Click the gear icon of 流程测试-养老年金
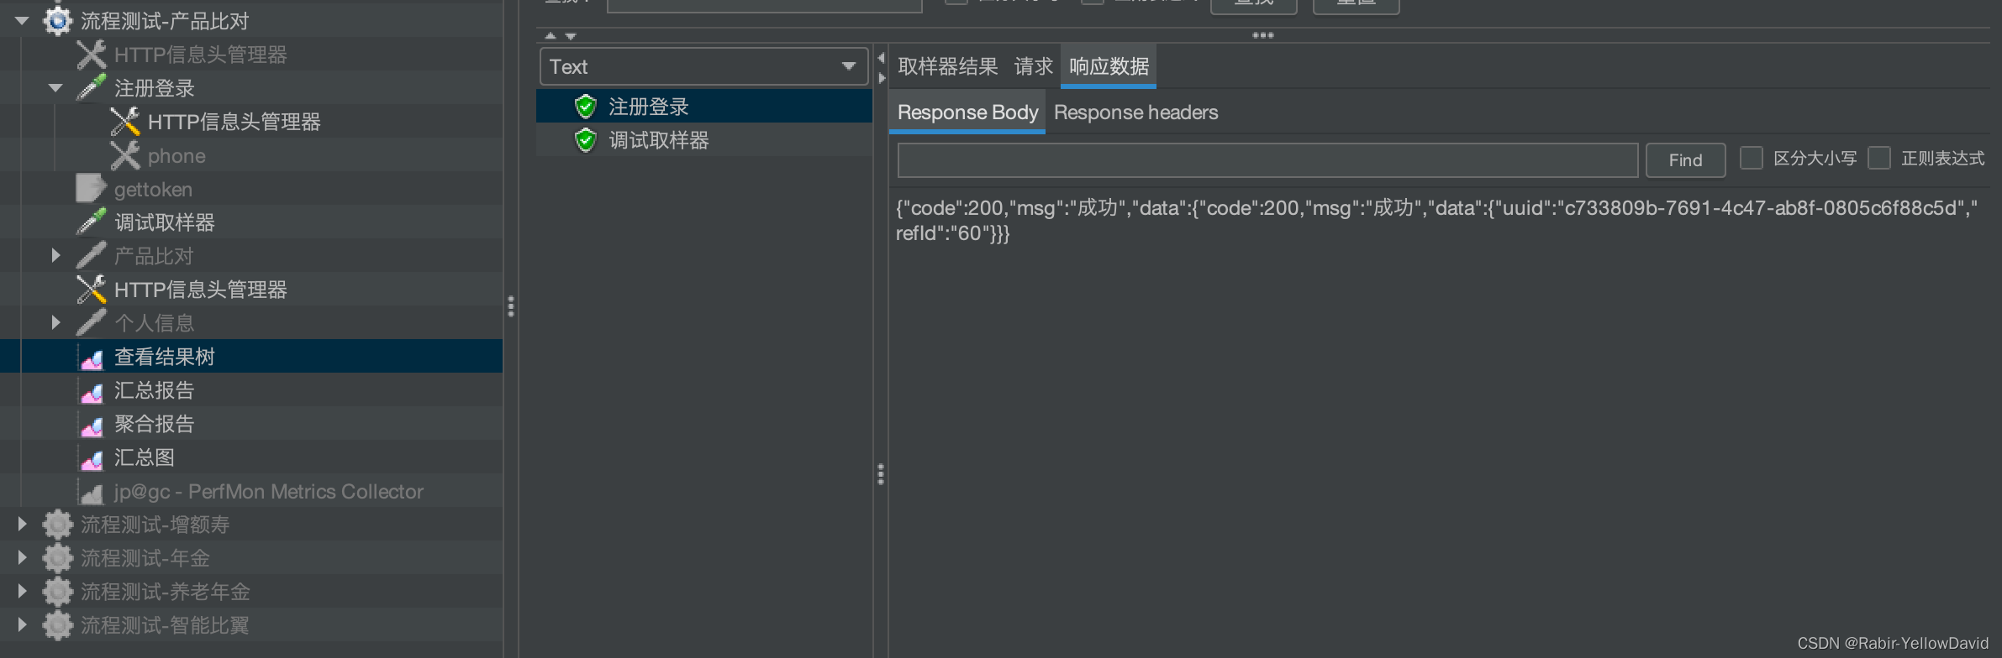Image resolution: width=2002 pixels, height=658 pixels. pyautogui.click(x=57, y=592)
